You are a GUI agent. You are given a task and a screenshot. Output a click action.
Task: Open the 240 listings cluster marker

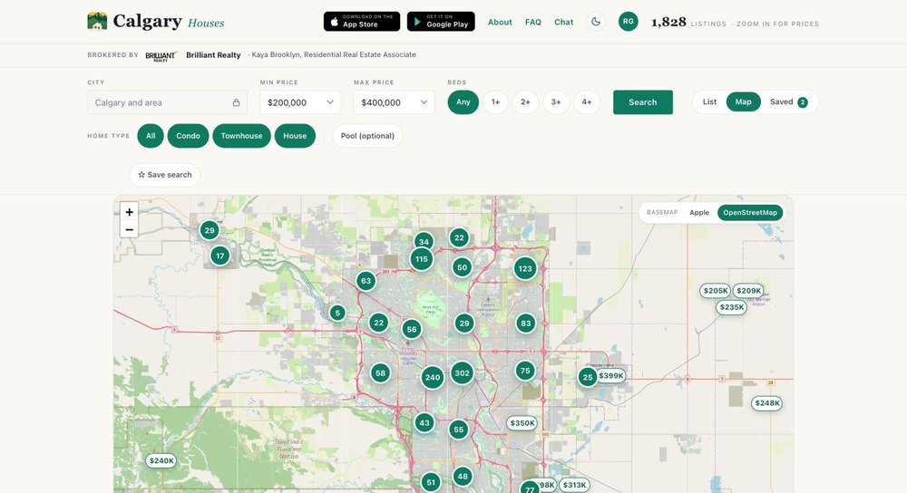click(x=433, y=378)
